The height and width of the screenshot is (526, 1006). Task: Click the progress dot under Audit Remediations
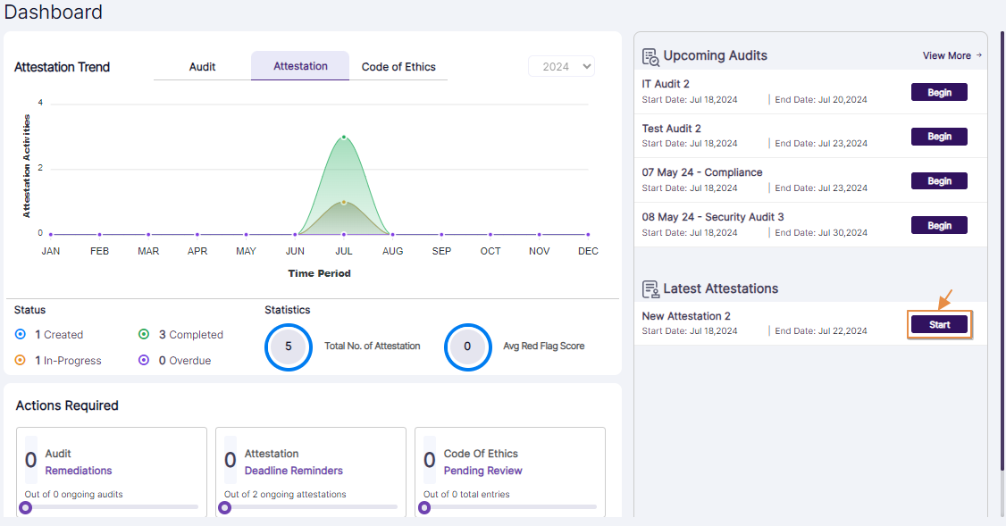click(25, 506)
